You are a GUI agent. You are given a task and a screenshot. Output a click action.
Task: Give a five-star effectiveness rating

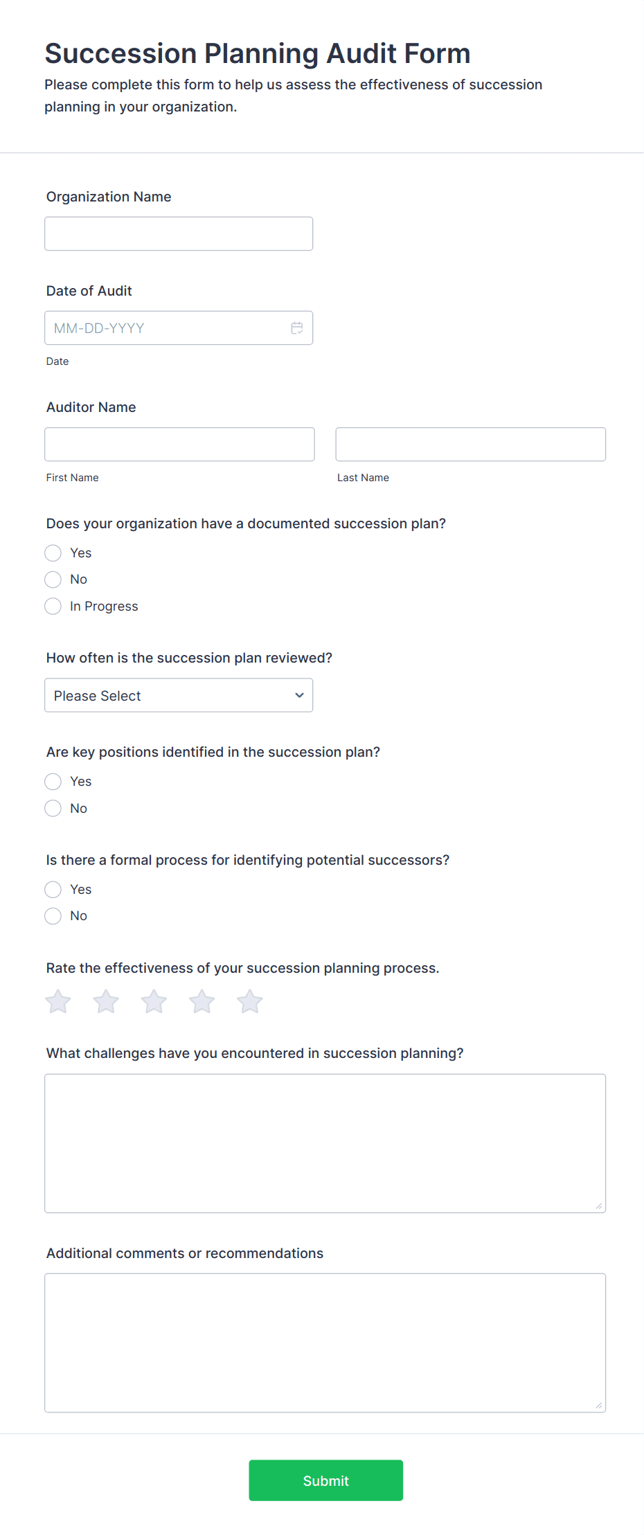click(249, 1000)
